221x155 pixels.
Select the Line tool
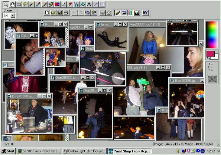pyautogui.click(x=95, y=4)
